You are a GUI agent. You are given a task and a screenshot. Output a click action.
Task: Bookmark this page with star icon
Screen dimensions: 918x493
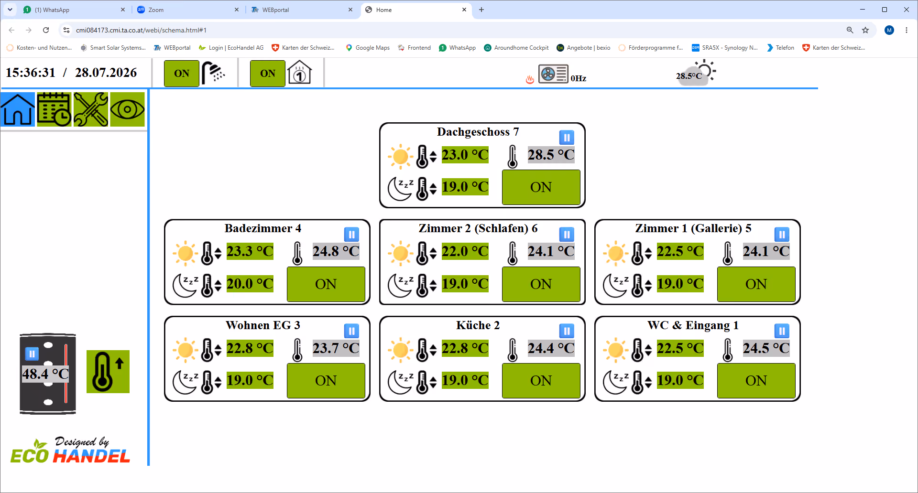(x=865, y=30)
